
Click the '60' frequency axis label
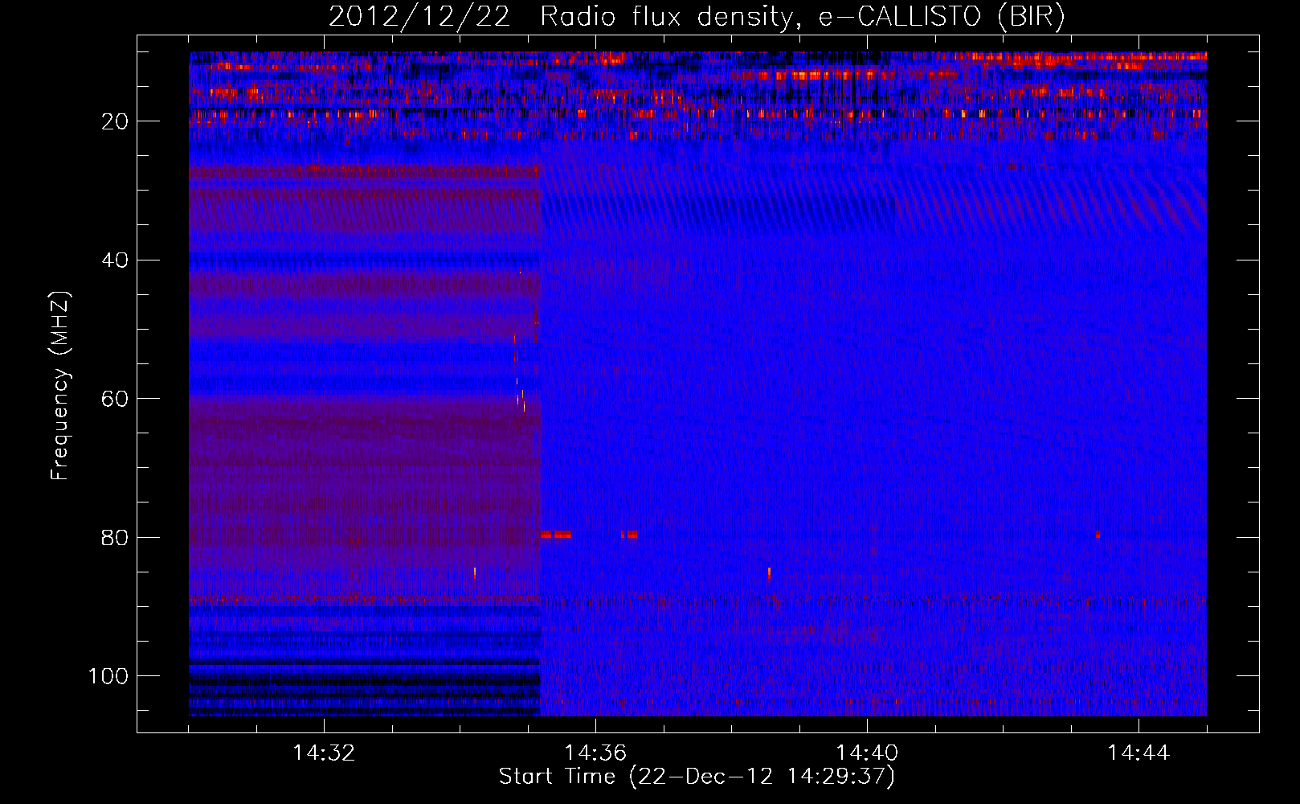pyautogui.click(x=116, y=399)
